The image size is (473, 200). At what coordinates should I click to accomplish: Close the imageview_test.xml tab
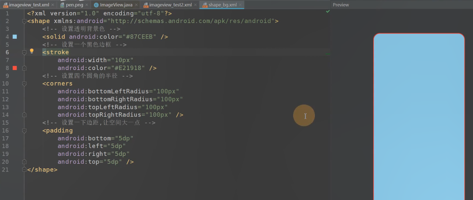pos(53,5)
